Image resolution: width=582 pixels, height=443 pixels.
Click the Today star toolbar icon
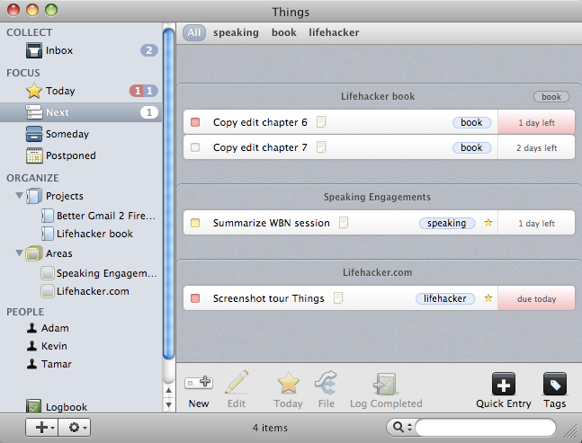point(289,383)
